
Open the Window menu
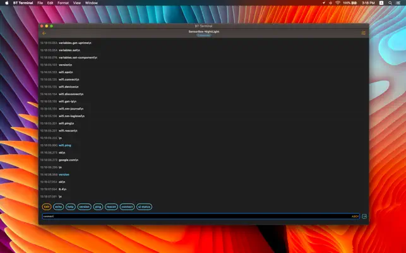tap(92, 3)
